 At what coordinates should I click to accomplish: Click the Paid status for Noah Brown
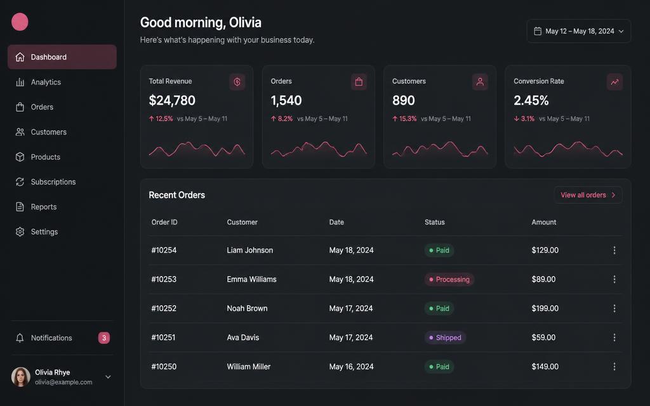(x=439, y=308)
